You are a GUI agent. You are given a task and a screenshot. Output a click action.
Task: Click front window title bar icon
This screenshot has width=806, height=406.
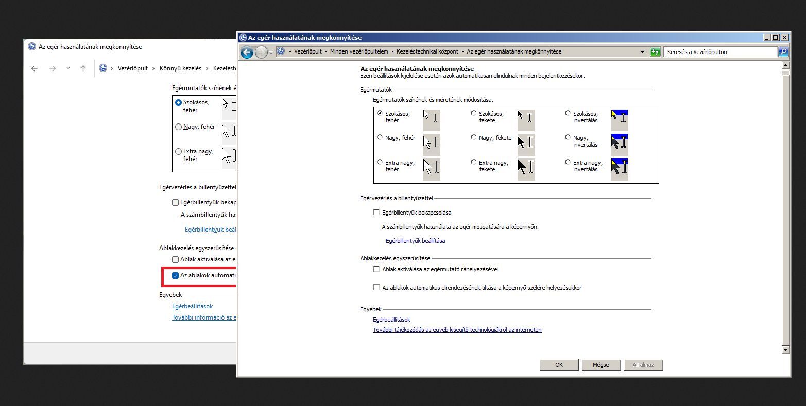pyautogui.click(x=243, y=38)
